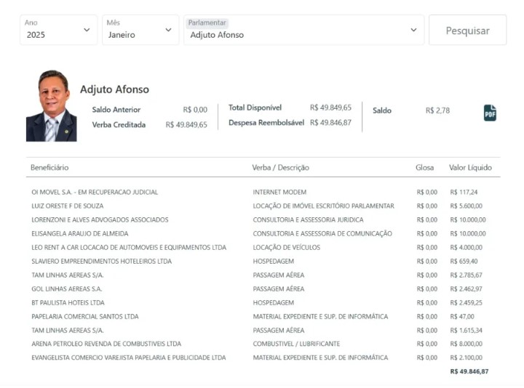Open the Parlamentar selection dropdown
The width and height of the screenshot is (524, 388).
coord(303,30)
